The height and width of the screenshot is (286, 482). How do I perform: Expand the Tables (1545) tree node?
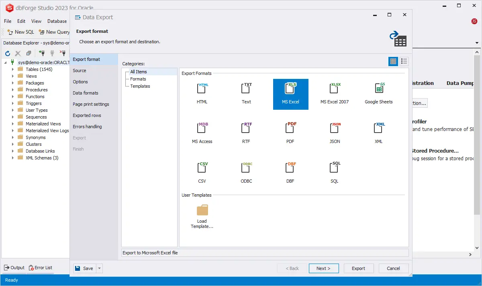coord(13,69)
